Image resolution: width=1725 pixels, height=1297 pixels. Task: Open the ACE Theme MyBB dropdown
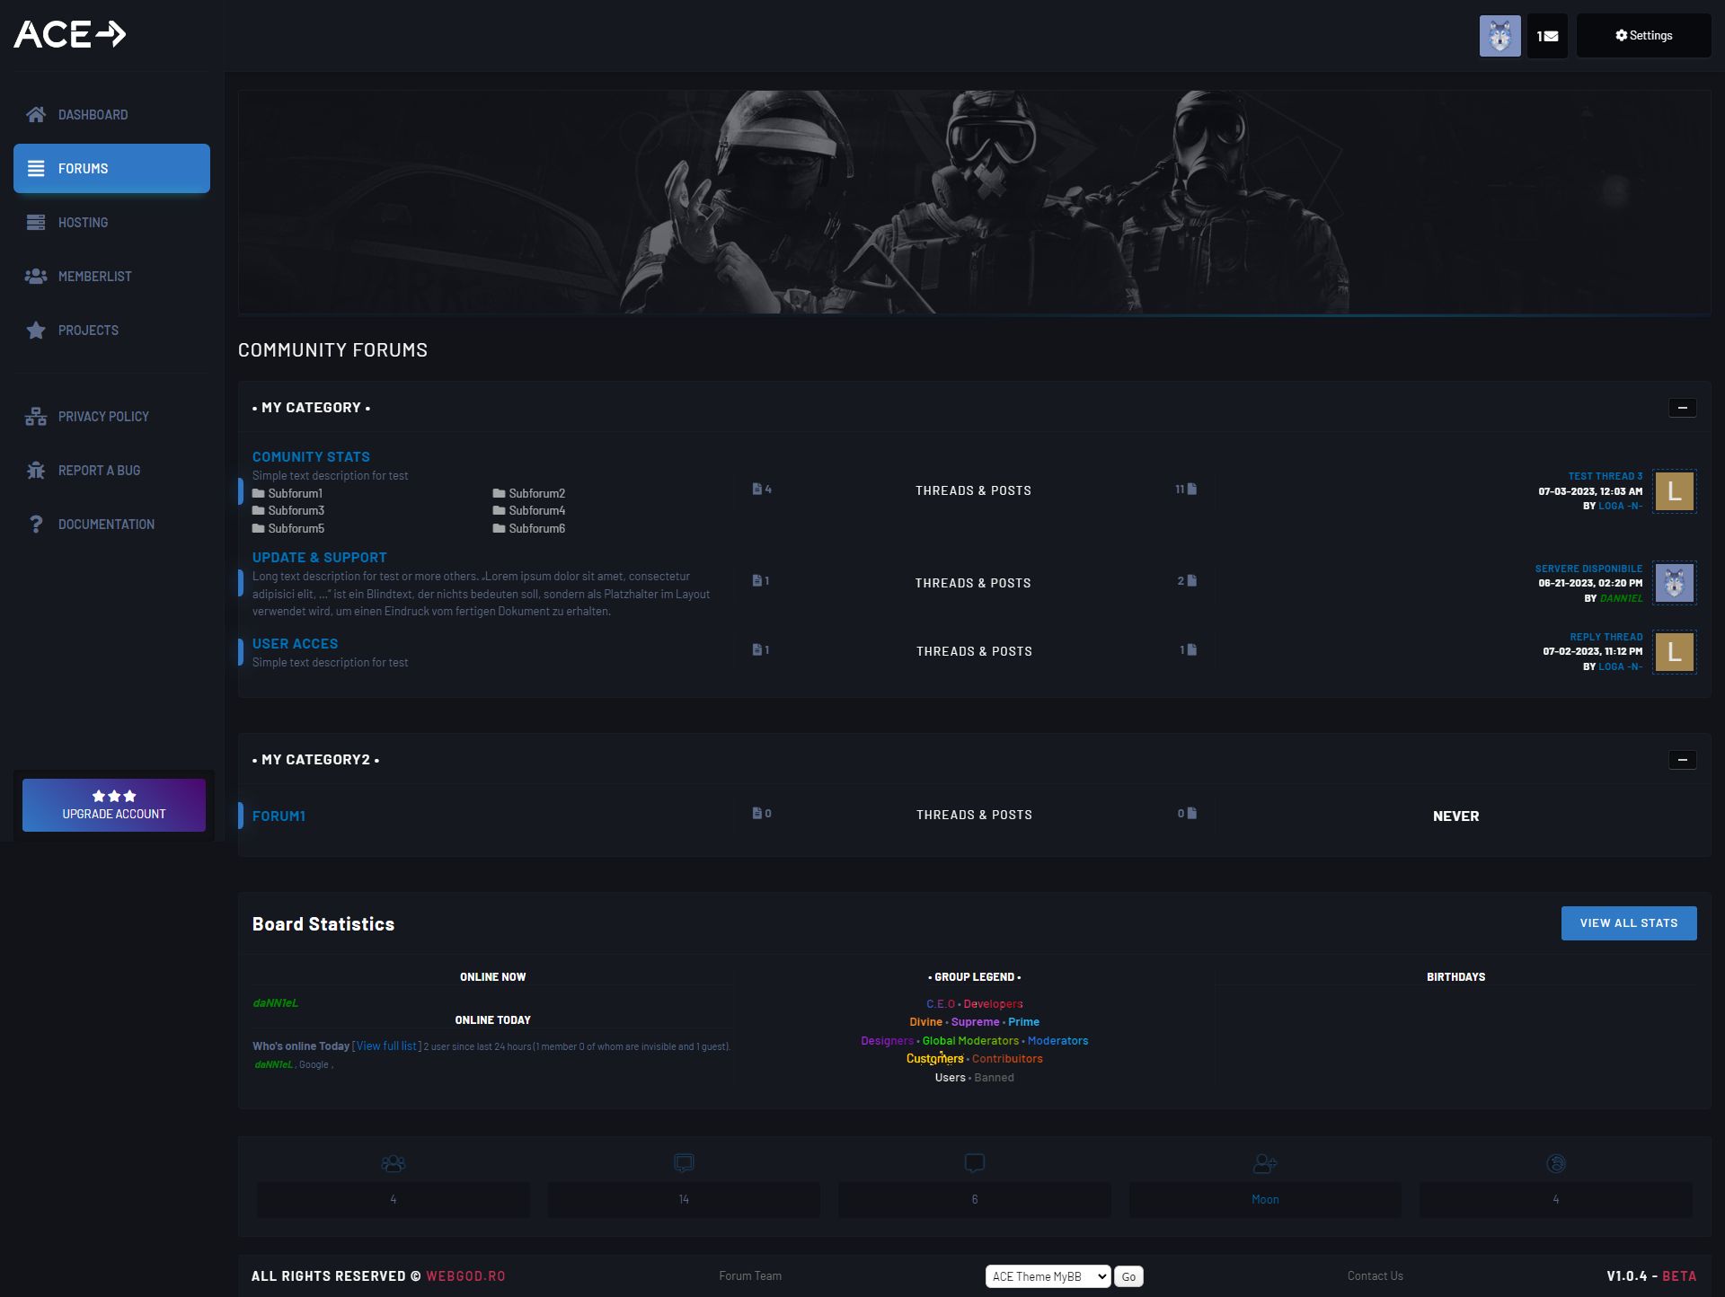(x=1048, y=1276)
